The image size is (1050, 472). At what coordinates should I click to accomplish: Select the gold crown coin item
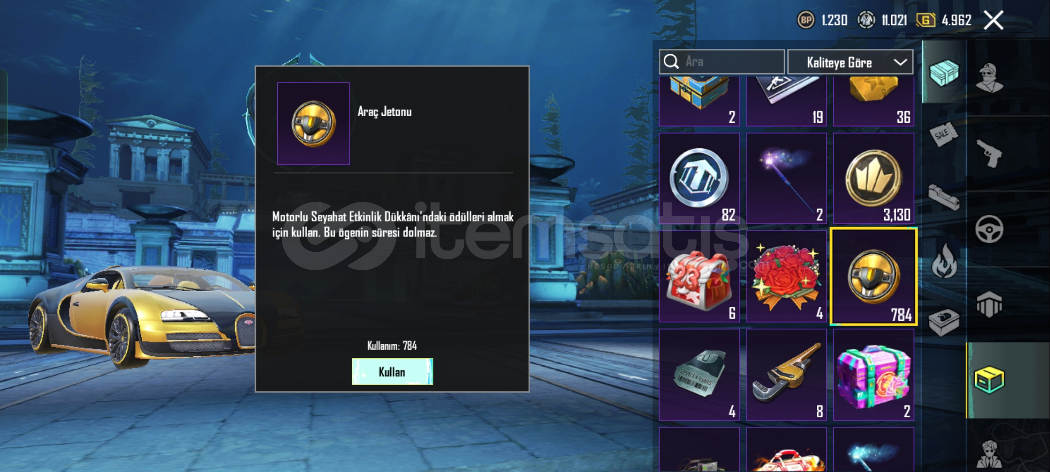pos(874,179)
